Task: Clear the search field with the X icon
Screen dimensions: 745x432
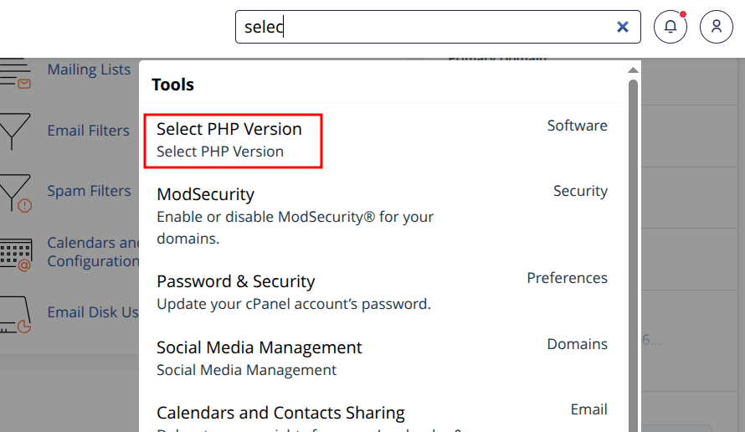Action: tap(623, 27)
